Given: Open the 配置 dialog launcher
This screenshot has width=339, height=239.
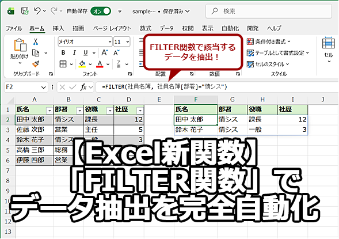Looking at the screenshot, I should [192, 74].
